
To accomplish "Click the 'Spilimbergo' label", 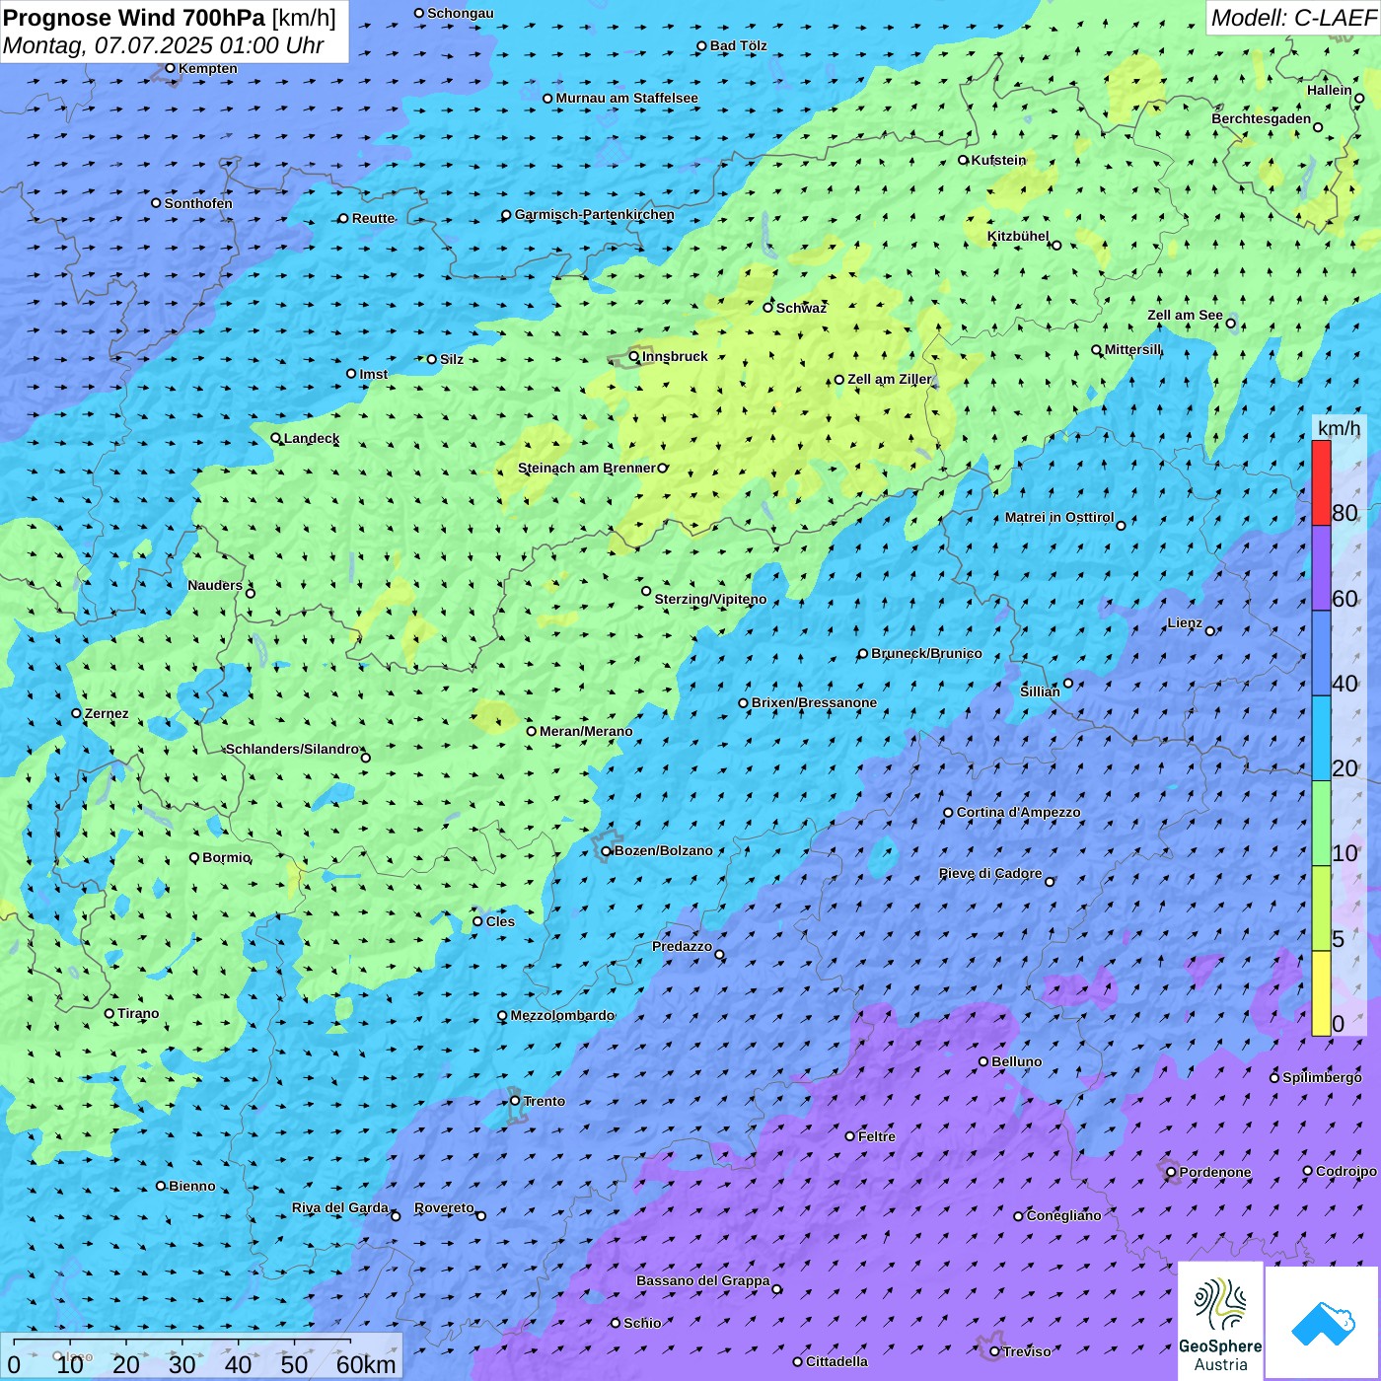I will pyautogui.click(x=1322, y=1077).
